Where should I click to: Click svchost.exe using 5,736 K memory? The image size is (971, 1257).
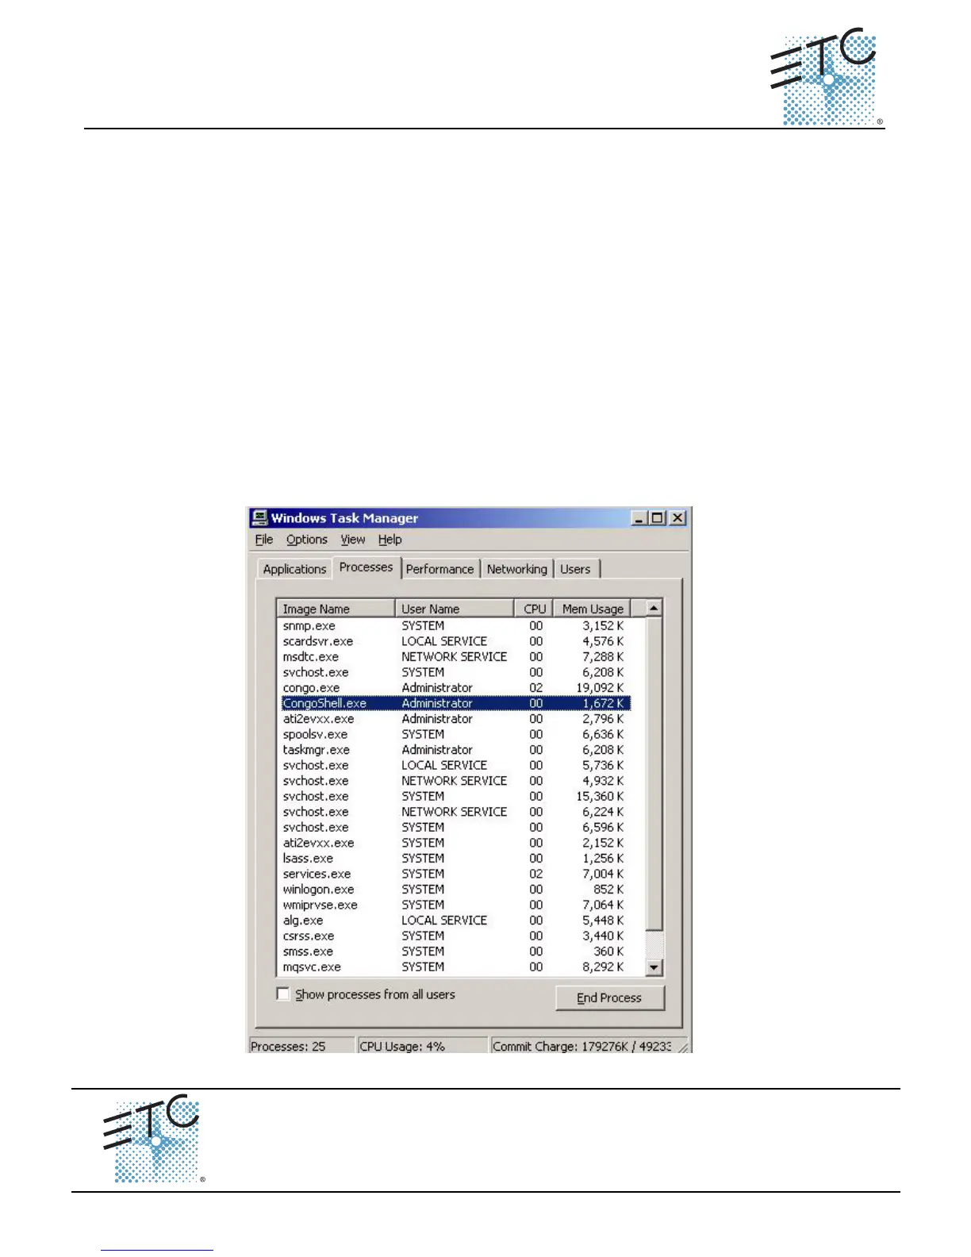(454, 765)
